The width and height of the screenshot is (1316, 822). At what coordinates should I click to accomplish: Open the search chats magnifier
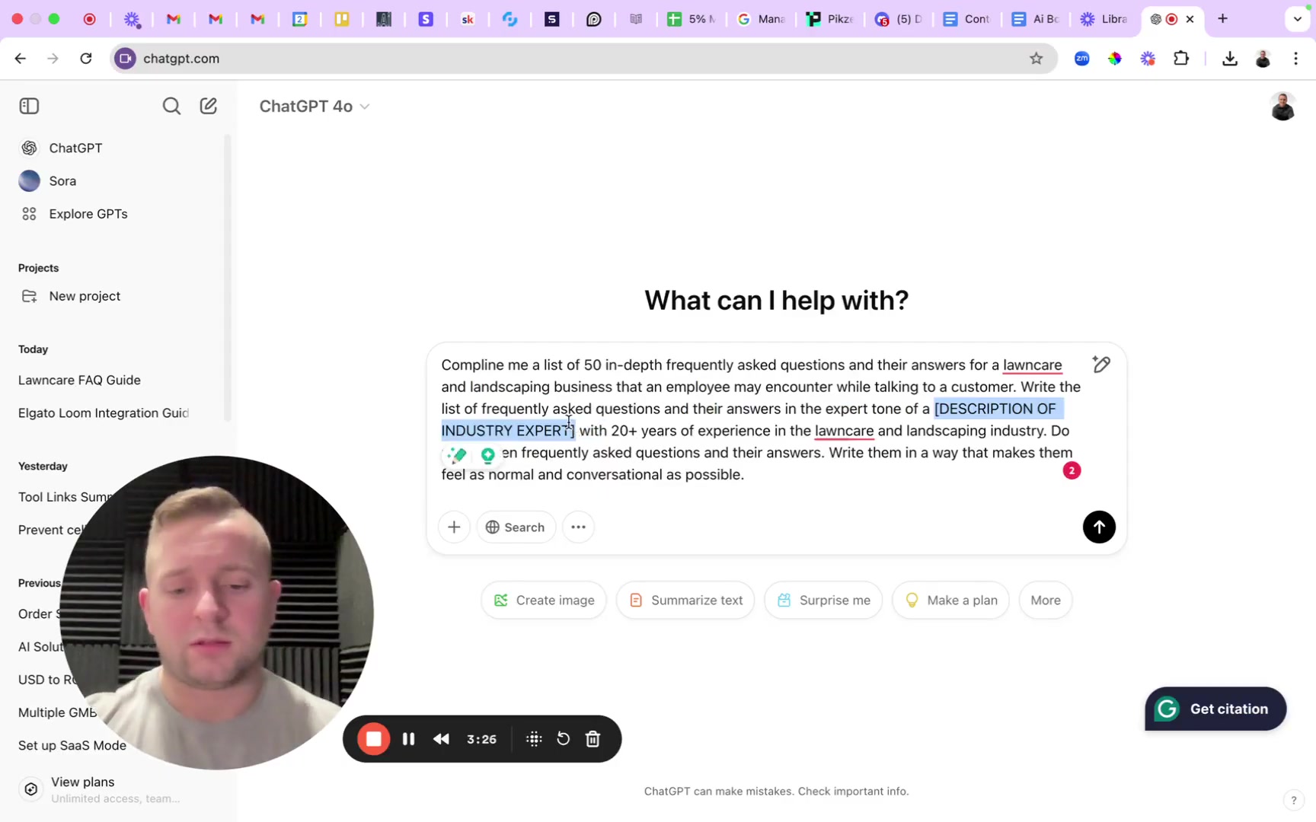pyautogui.click(x=171, y=106)
